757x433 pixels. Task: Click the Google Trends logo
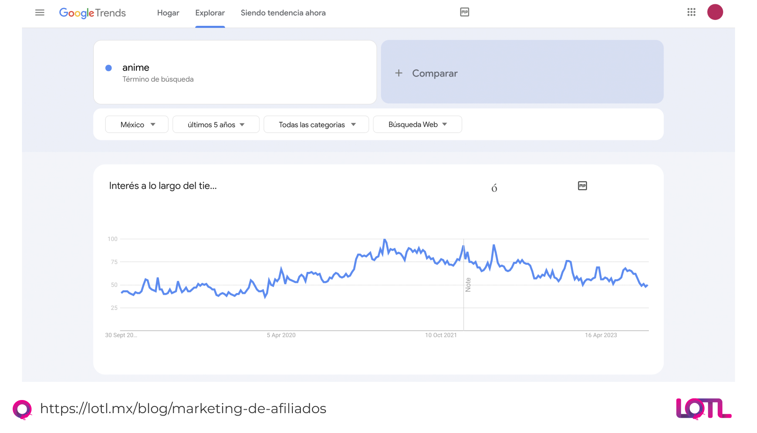coord(93,13)
